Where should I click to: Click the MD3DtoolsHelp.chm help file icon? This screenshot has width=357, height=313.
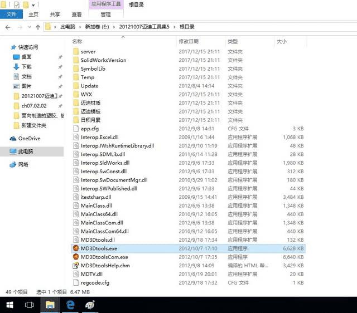tap(76, 266)
